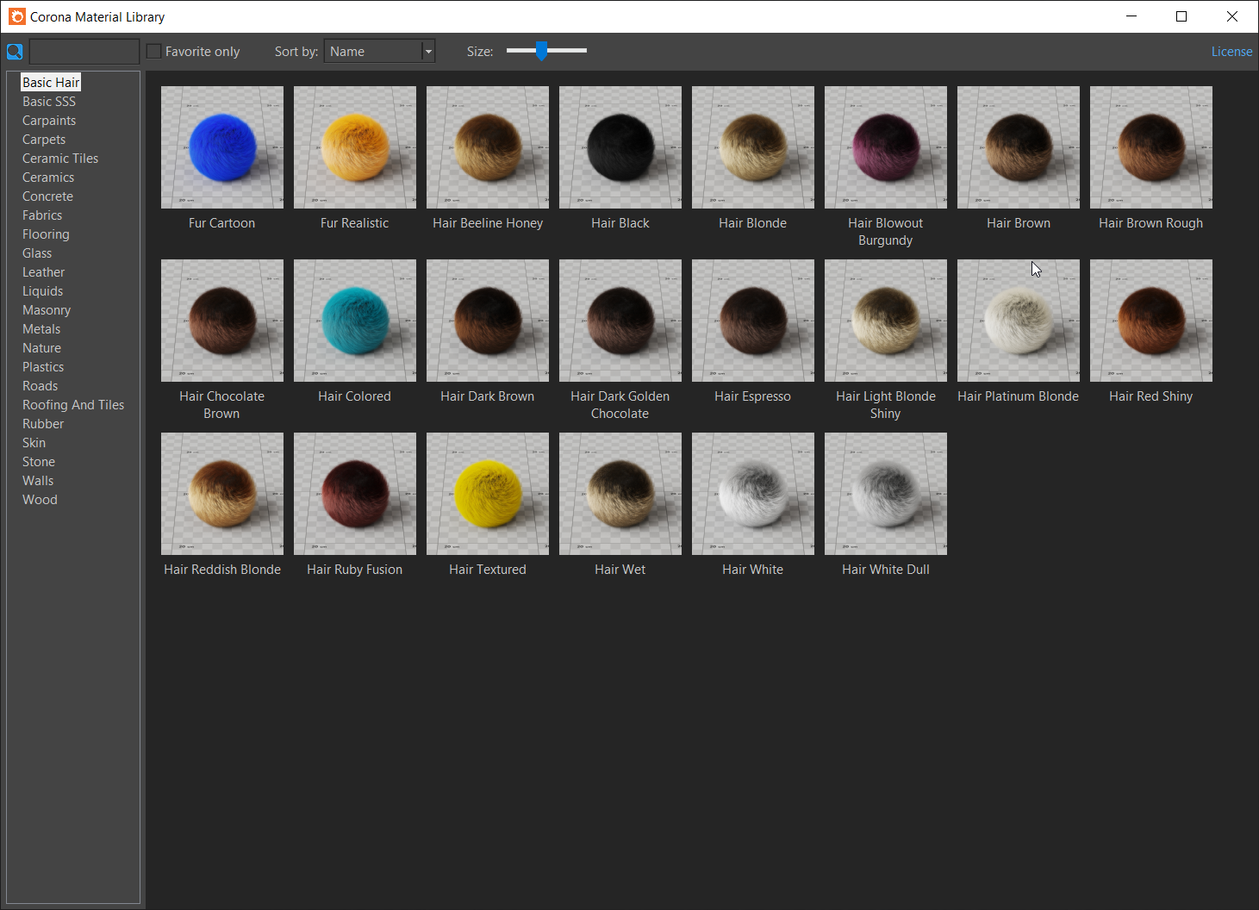This screenshot has height=910, width=1259.
Task: Open the Carpets category
Action: (44, 140)
